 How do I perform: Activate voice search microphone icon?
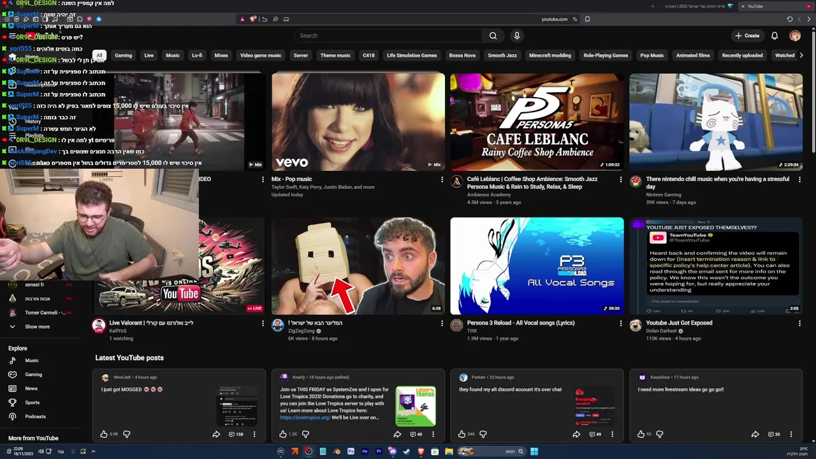517,36
